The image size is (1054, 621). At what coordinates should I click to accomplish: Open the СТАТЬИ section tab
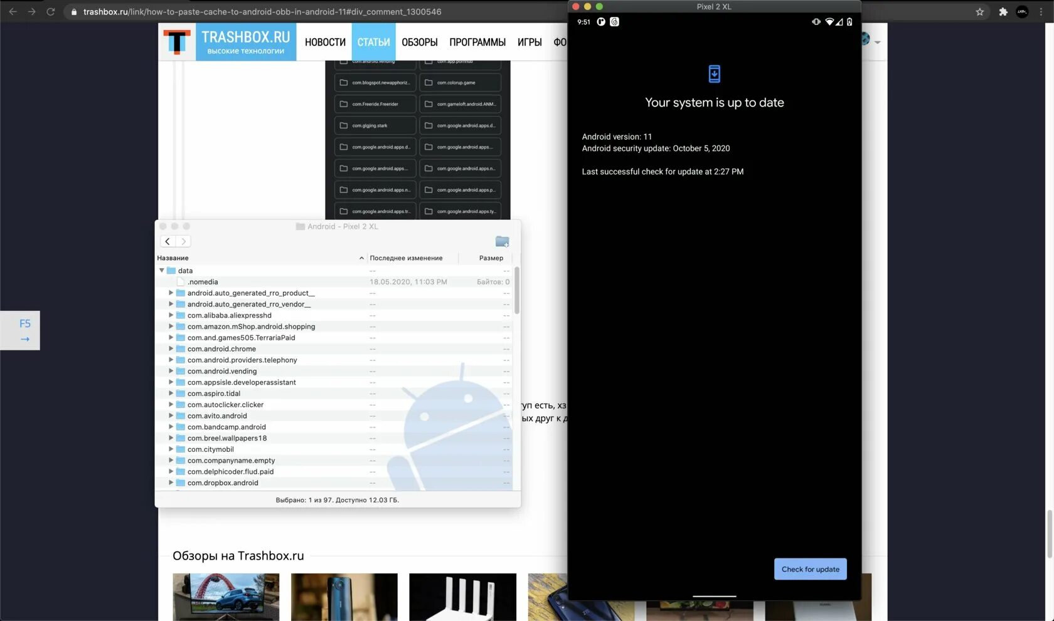click(374, 42)
